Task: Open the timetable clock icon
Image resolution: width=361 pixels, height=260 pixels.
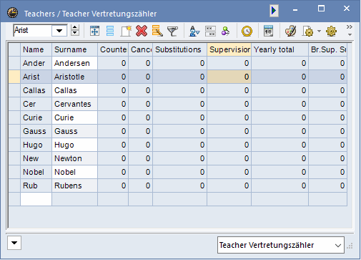Action: (x=247, y=32)
